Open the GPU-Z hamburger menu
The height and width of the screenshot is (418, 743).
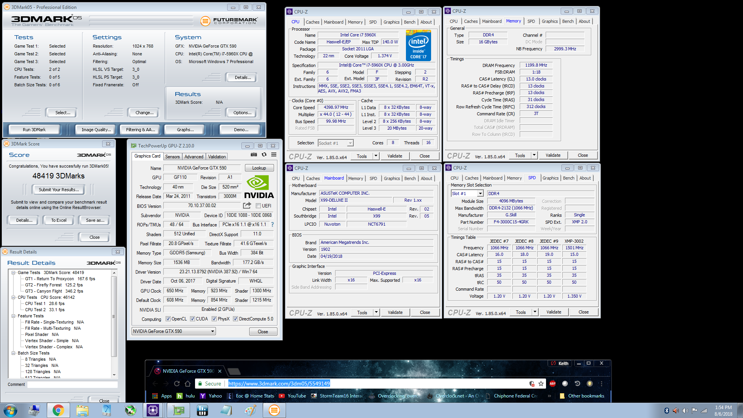pos(274,154)
